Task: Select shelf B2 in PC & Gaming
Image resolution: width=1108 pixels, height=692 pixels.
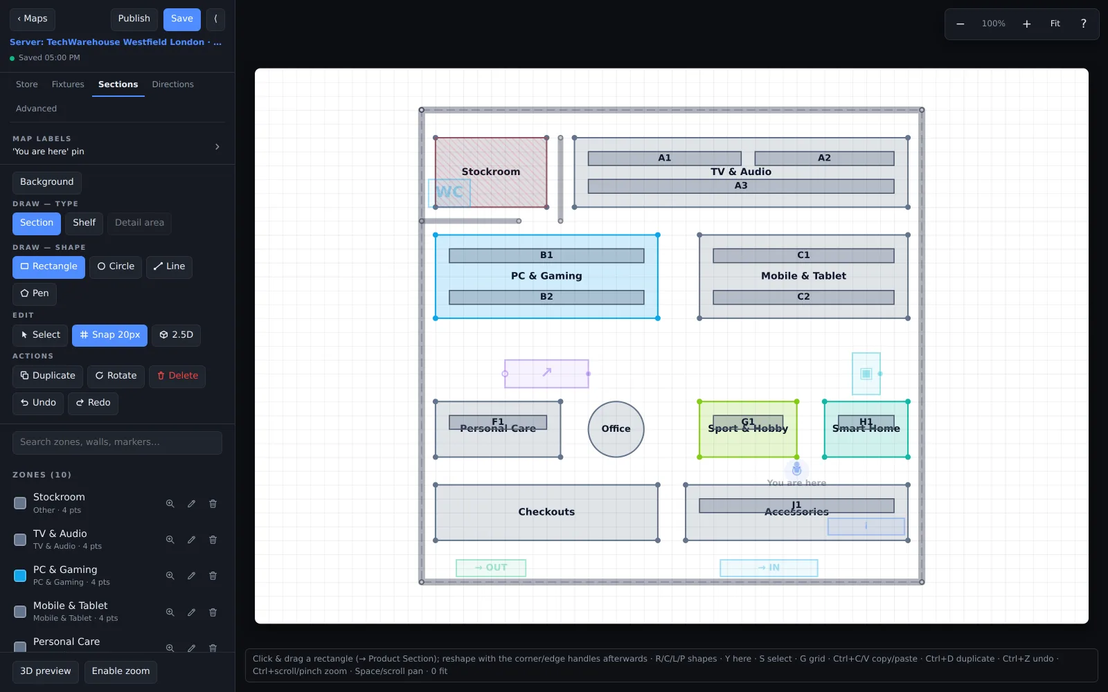Action: (546, 298)
